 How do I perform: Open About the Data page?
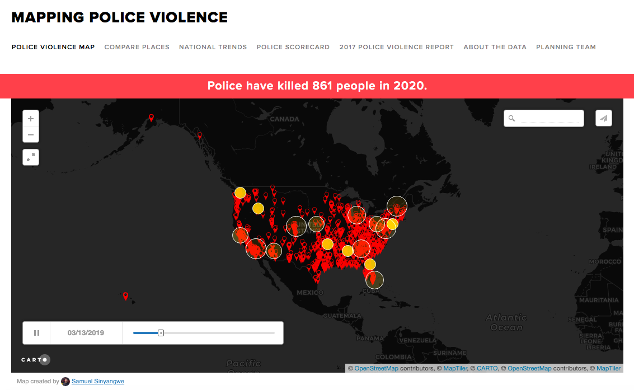pos(495,47)
